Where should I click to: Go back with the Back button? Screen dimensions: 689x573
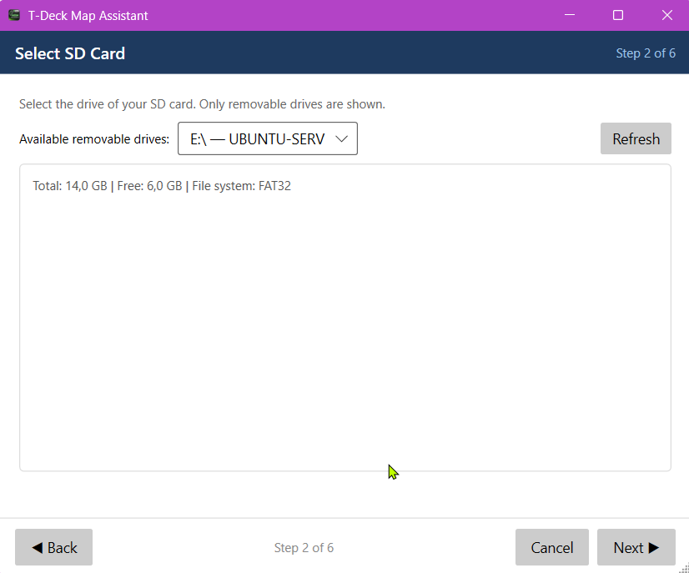[x=53, y=547]
